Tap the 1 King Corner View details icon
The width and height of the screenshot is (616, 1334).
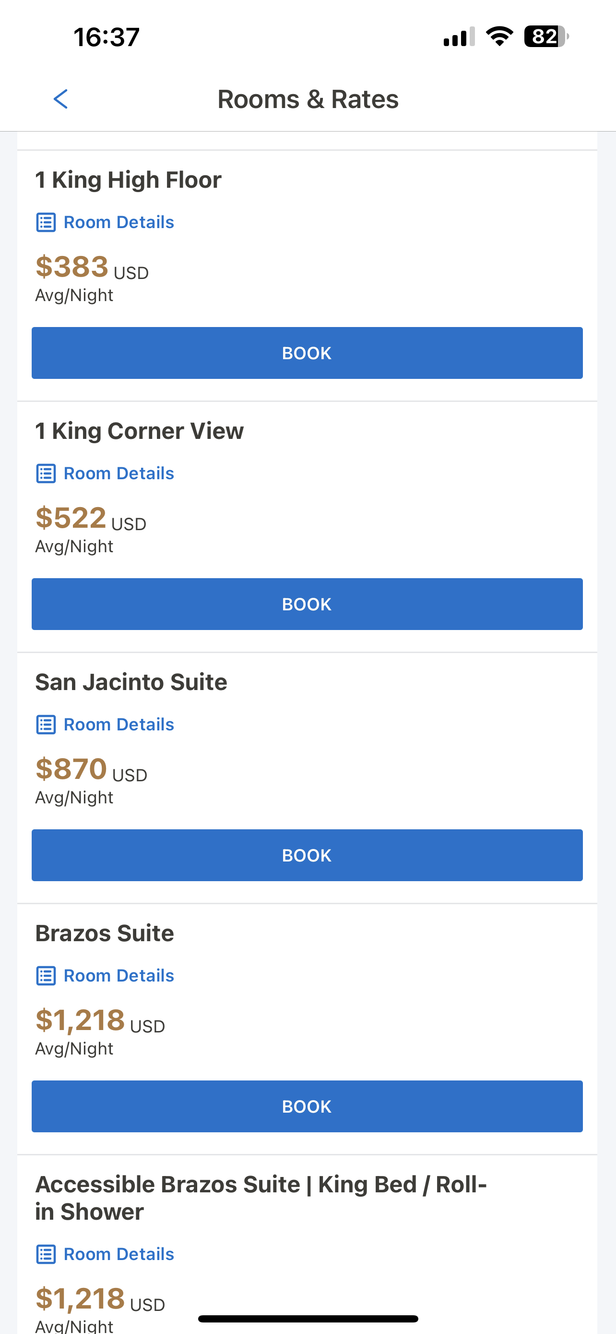pyautogui.click(x=46, y=474)
